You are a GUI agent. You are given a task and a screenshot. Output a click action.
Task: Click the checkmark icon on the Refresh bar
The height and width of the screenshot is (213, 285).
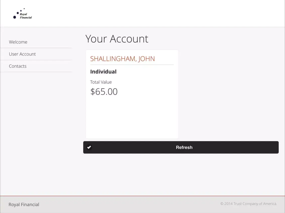(89, 147)
